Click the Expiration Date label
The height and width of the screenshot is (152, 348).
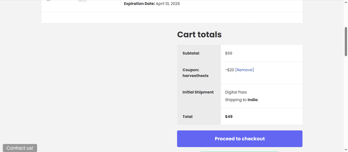[x=140, y=4]
